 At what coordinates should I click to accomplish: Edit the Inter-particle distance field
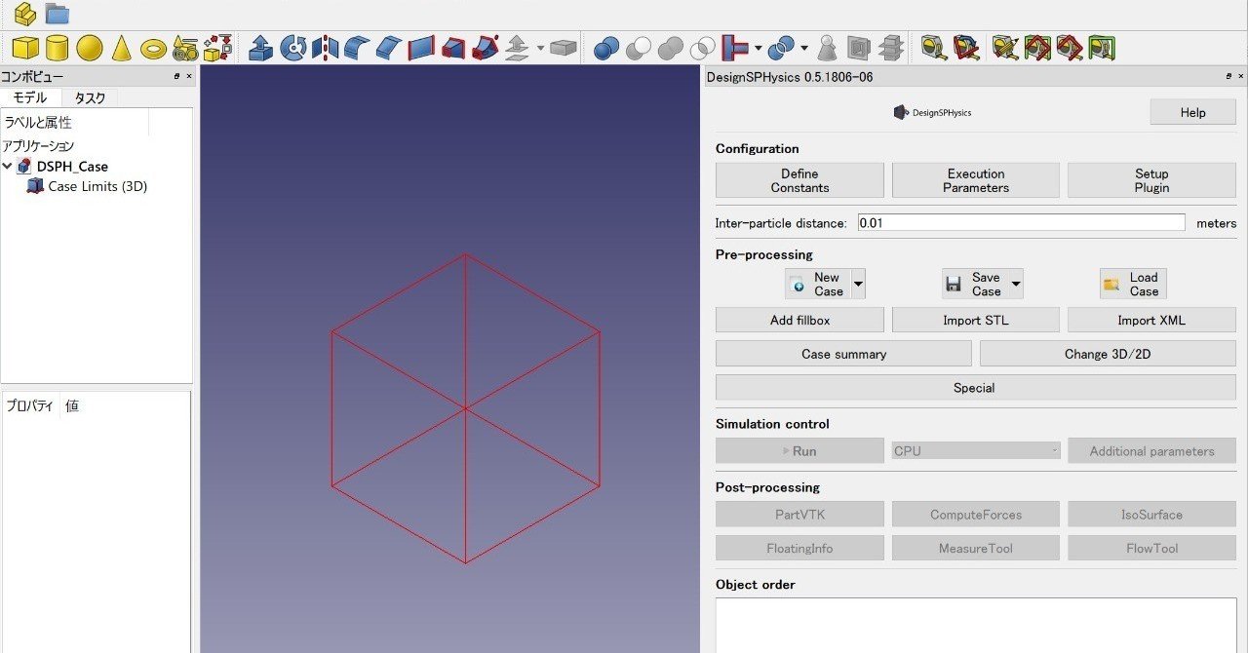1021,222
